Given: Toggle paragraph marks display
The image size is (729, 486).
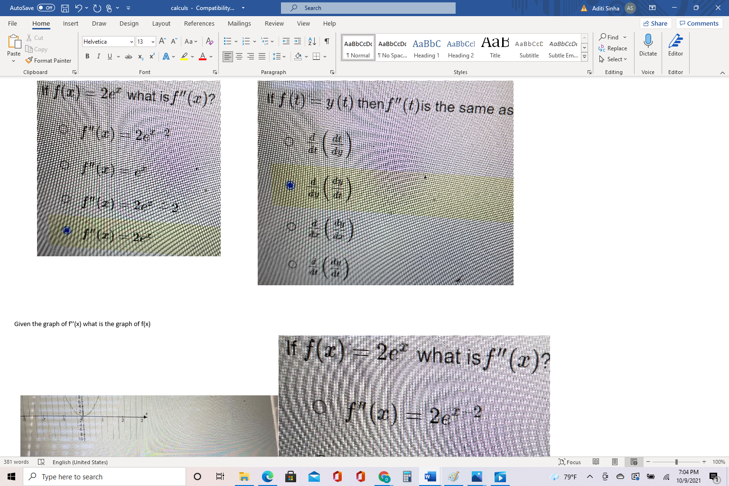Looking at the screenshot, I should tap(326, 41).
